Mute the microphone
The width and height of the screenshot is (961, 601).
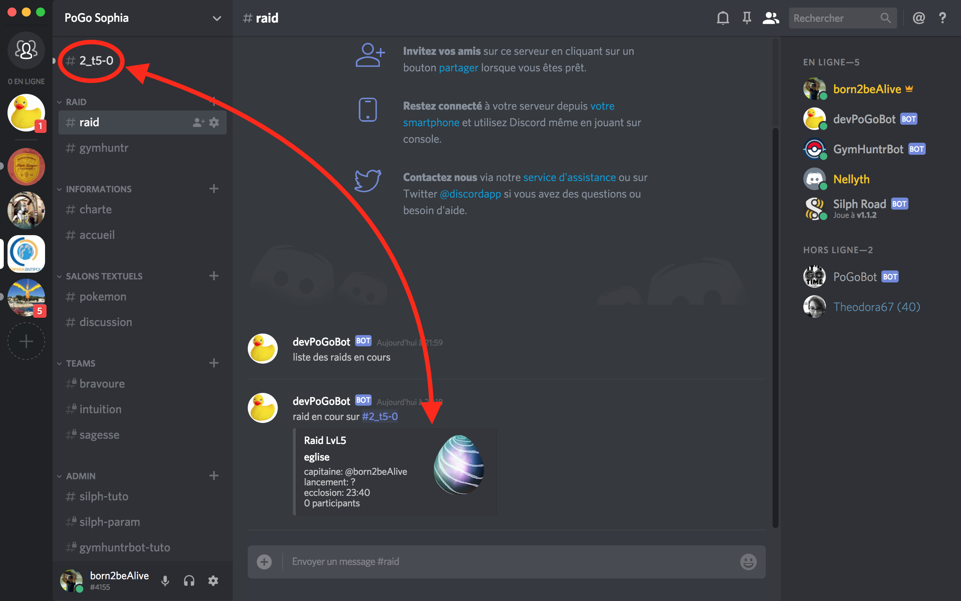click(165, 581)
